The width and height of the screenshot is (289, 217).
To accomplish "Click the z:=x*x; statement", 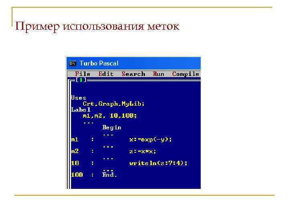I will tap(142, 151).
